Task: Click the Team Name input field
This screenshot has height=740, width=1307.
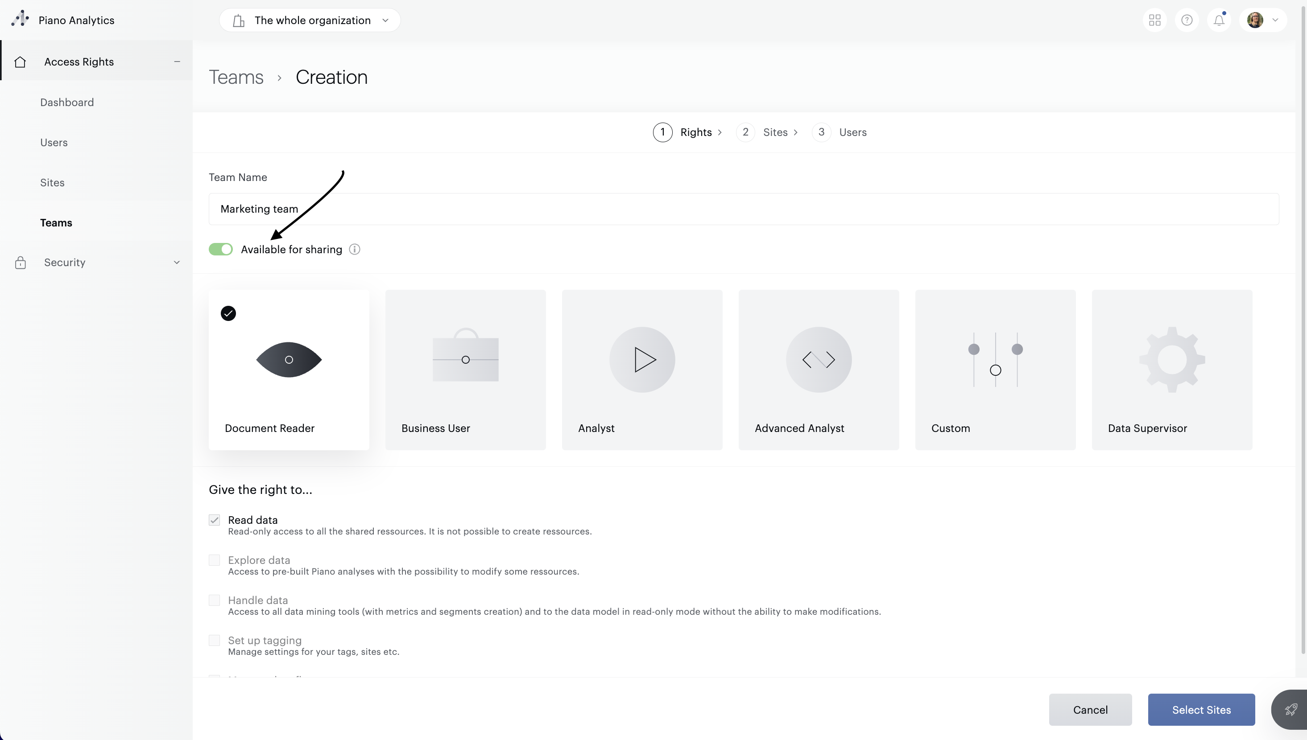Action: (x=743, y=209)
